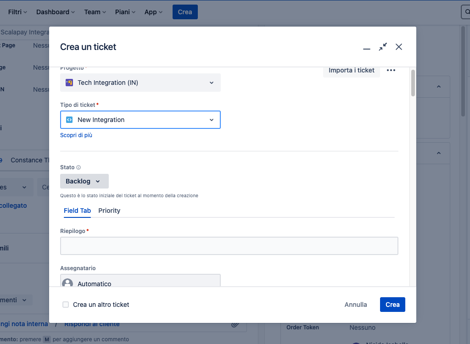The width and height of the screenshot is (470, 344).
Task: Open the App menu
Action: (x=153, y=12)
